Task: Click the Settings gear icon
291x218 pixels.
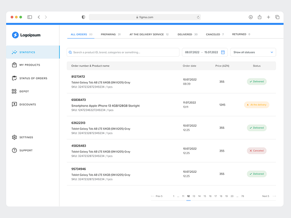Action: [15, 137]
